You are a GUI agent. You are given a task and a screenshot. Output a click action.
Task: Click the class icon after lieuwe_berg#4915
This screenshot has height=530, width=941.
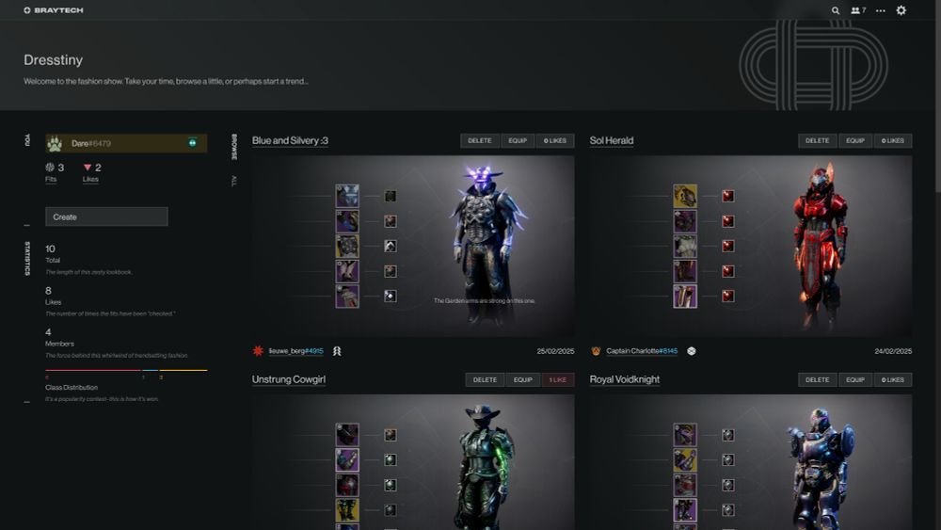tap(337, 351)
